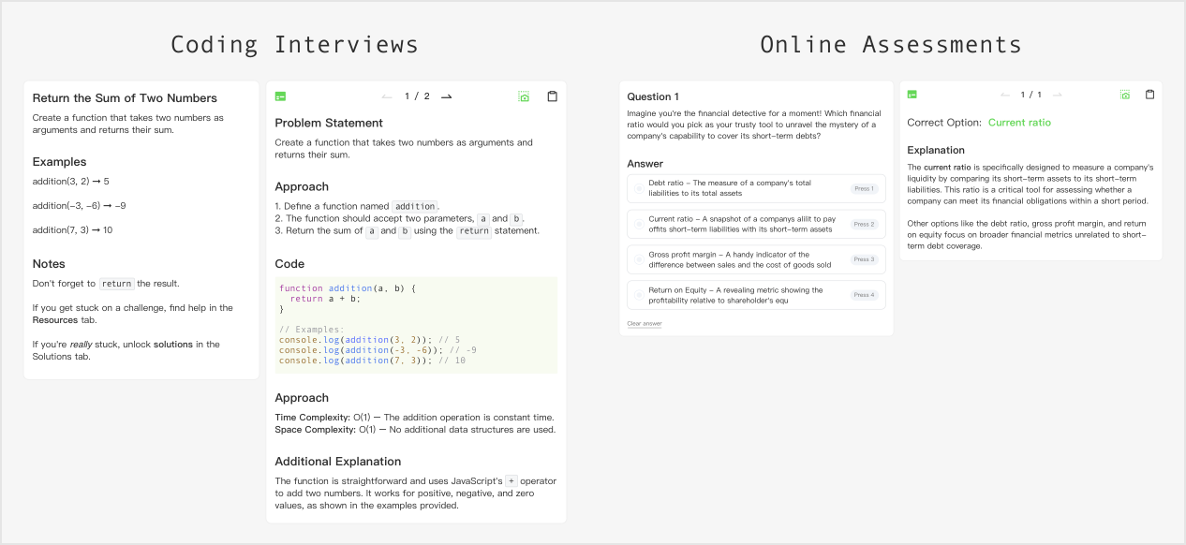
Task: Select the Debt ratio answer option
Action: coord(755,187)
